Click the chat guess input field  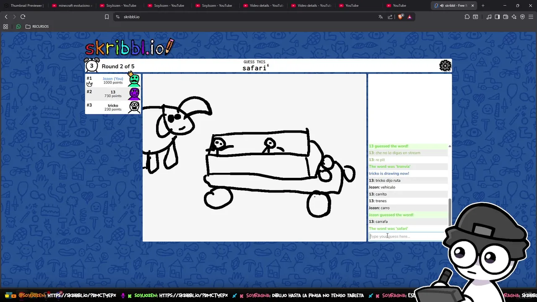coord(406,236)
